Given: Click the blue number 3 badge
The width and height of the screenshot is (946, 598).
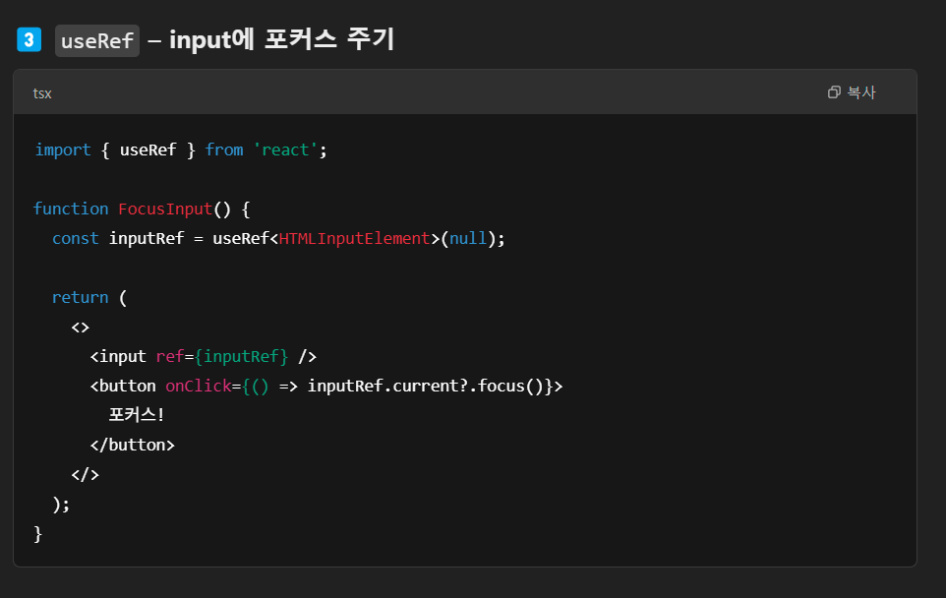Looking at the screenshot, I should pyautogui.click(x=29, y=39).
